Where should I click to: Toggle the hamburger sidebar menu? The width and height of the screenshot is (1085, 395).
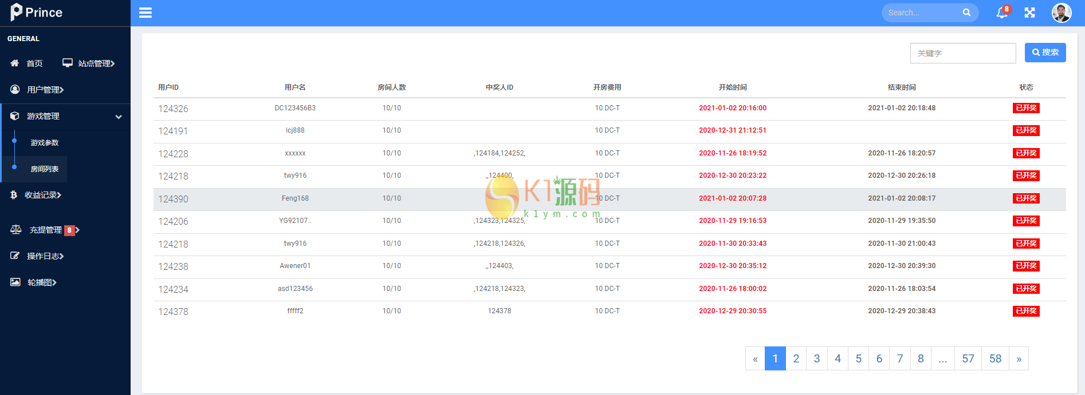click(146, 13)
